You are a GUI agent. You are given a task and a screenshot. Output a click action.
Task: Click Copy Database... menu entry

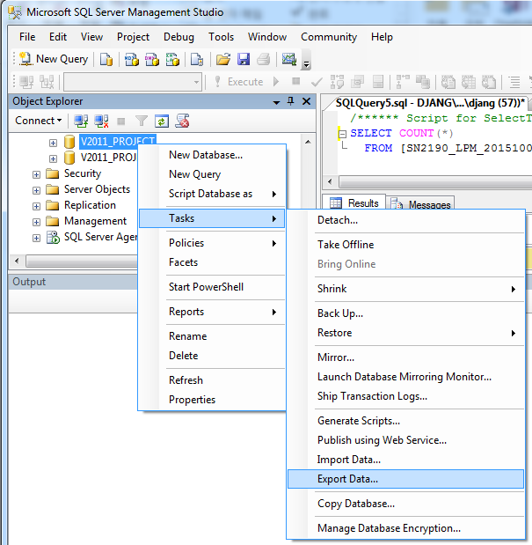pos(405,504)
